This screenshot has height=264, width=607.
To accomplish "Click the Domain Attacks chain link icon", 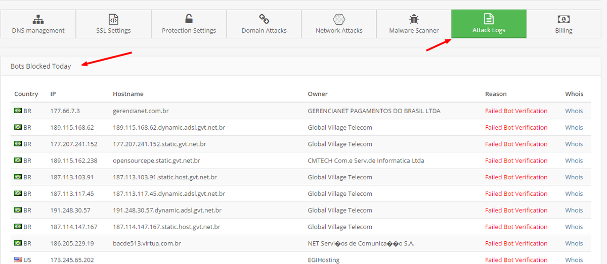I will (264, 19).
